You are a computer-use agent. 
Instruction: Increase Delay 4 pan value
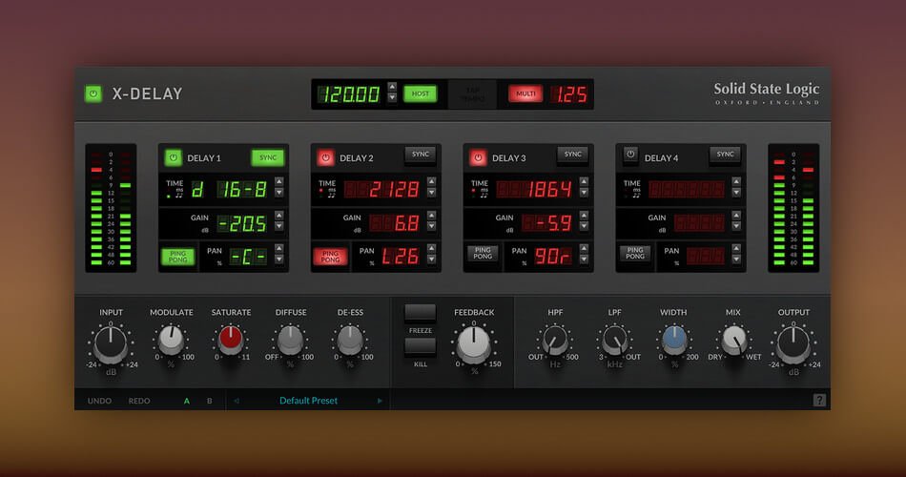(736, 249)
